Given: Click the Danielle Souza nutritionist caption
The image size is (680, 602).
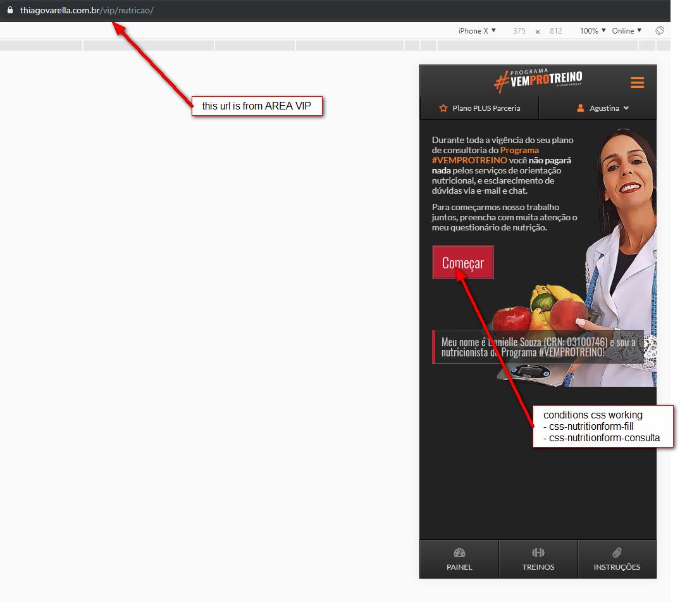Looking at the screenshot, I should point(538,348).
